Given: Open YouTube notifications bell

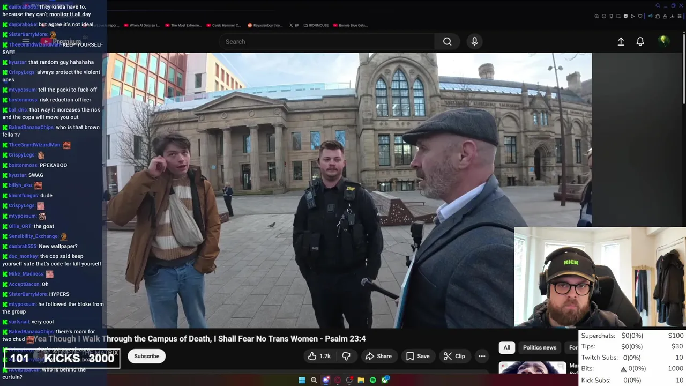Looking at the screenshot, I should coord(640,41).
